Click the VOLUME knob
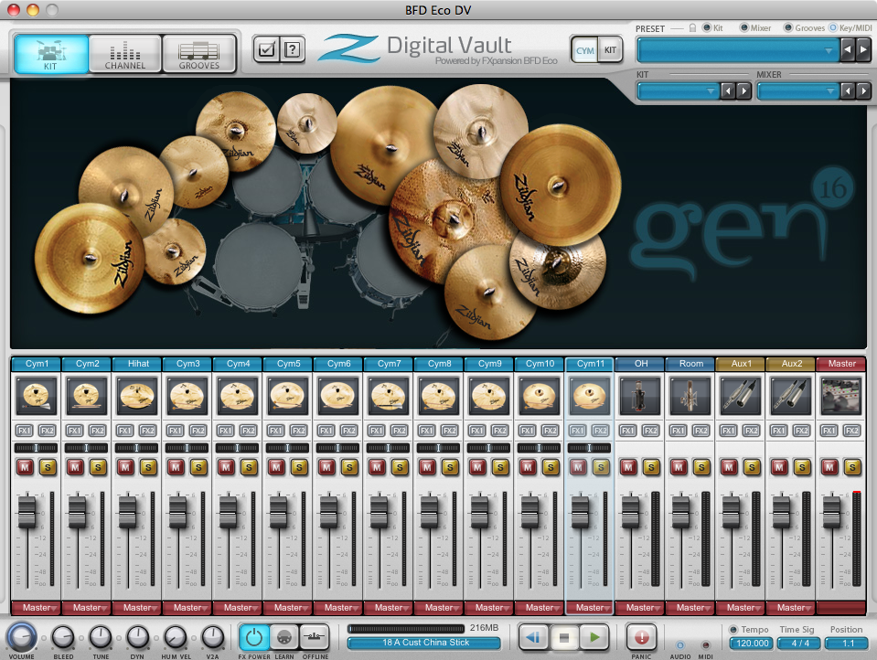This screenshot has width=877, height=660. click(x=21, y=636)
